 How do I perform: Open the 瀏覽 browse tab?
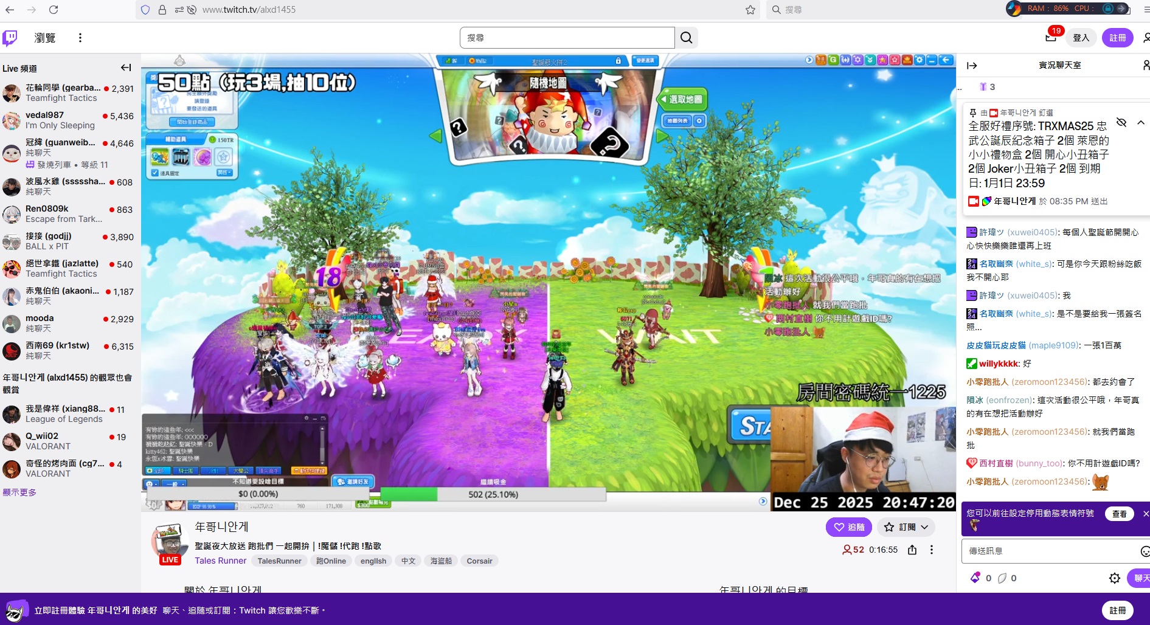[45, 38]
